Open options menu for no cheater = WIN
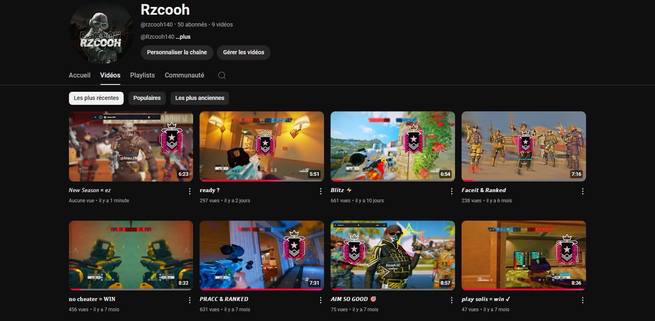Screen dimensions: 655x321 (x=190, y=300)
